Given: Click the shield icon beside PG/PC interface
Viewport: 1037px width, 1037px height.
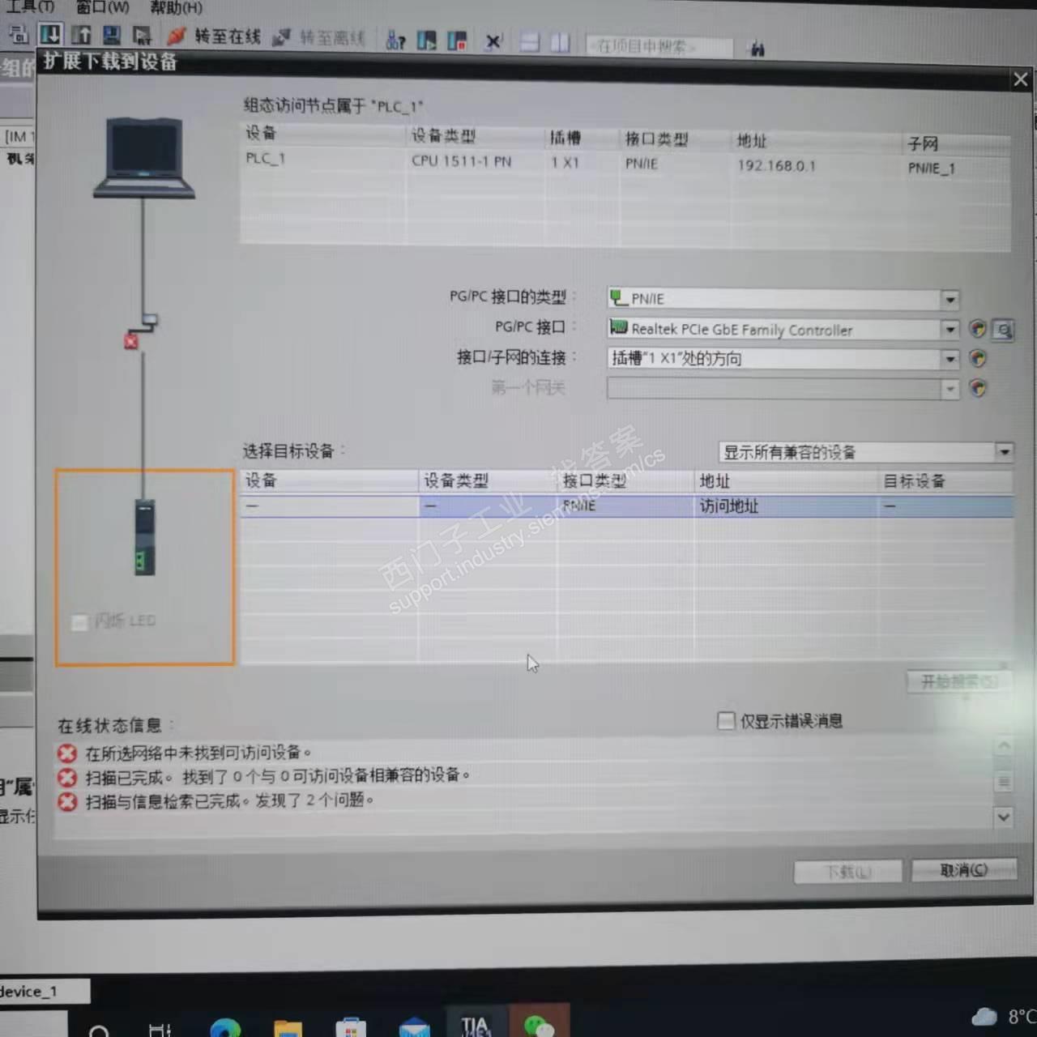Looking at the screenshot, I should click(978, 328).
